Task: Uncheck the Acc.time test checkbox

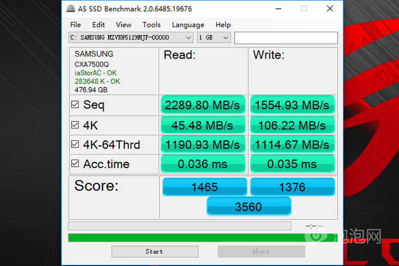Action: 75,163
